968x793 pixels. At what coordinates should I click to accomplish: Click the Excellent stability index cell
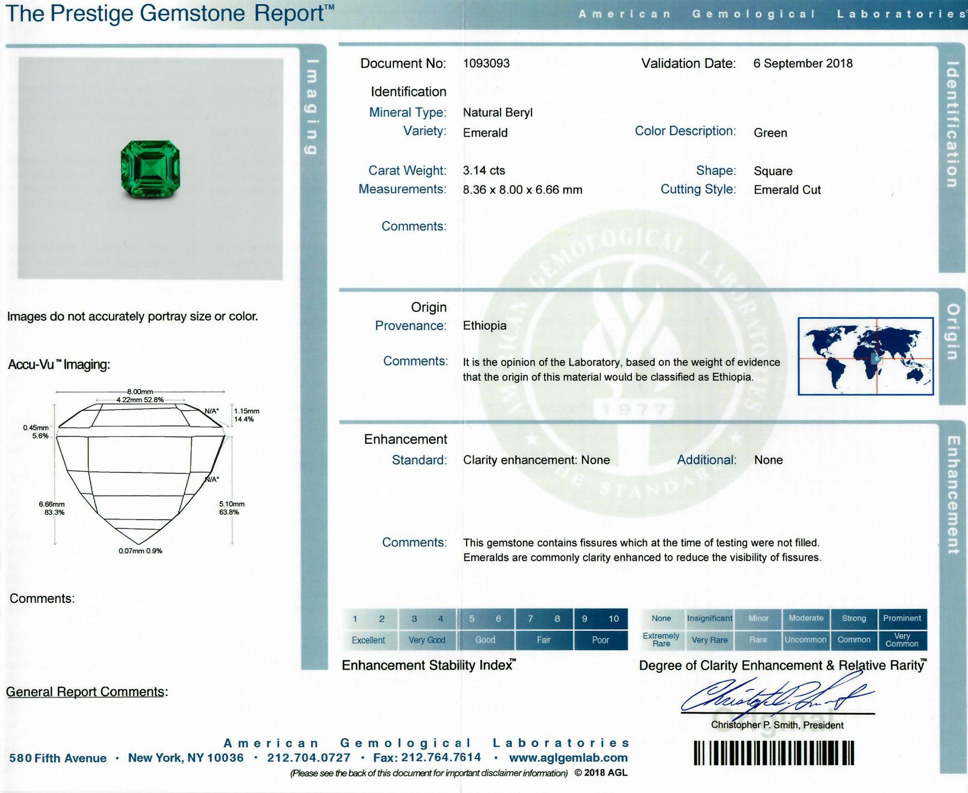(x=368, y=640)
